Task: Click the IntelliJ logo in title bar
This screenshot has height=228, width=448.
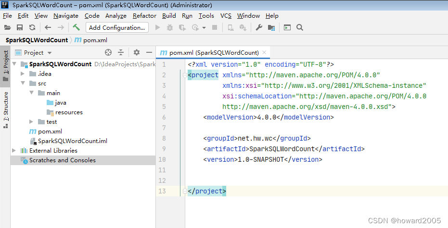Action: pyautogui.click(x=5, y=5)
